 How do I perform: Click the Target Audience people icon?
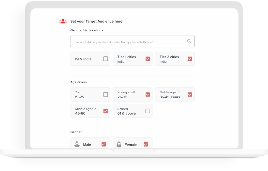[x=63, y=21]
